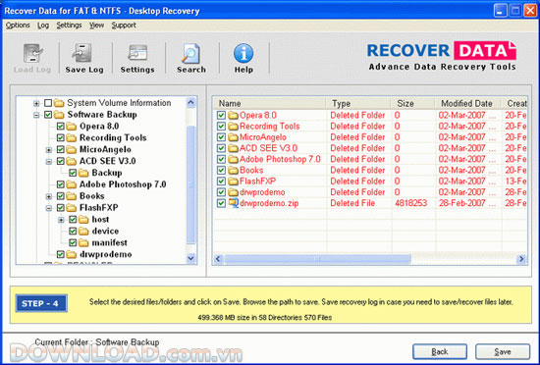Image resolution: width=540 pixels, height=365 pixels.
Task: Uncheck Adobe Photoshop 7.0 checkbox in tree
Action: click(x=61, y=184)
